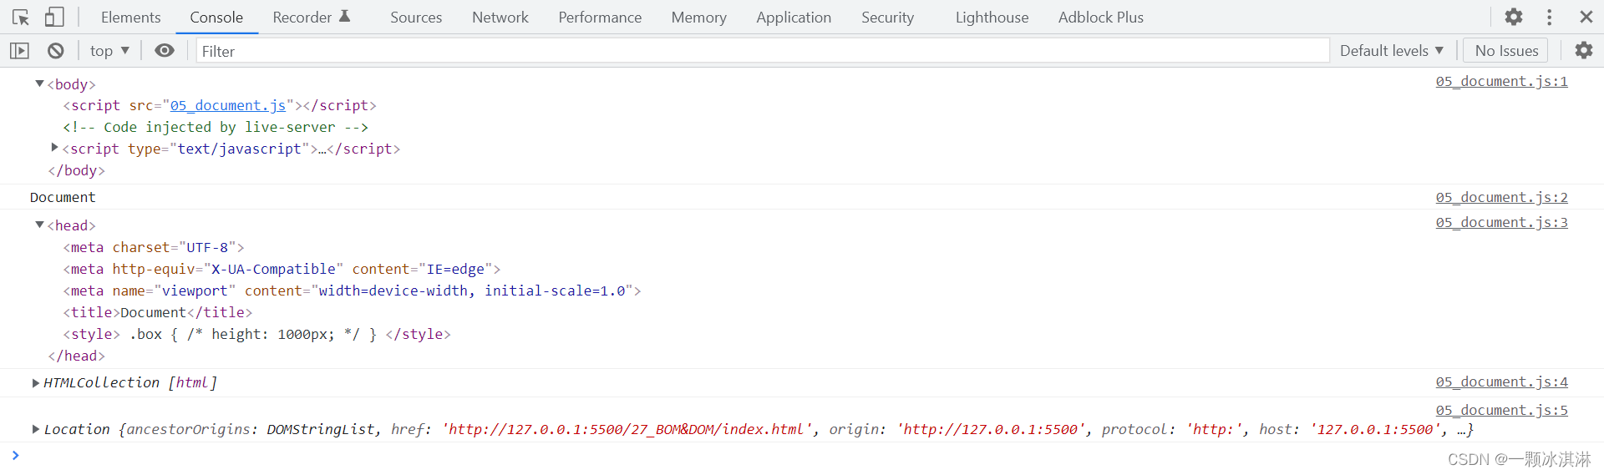The image size is (1604, 475).
Task: Click the Recorder flask icon
Action: point(345,16)
